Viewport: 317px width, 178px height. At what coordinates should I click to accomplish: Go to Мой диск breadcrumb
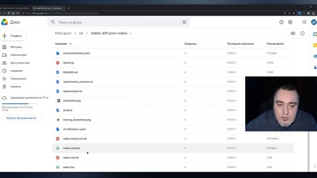(63, 33)
